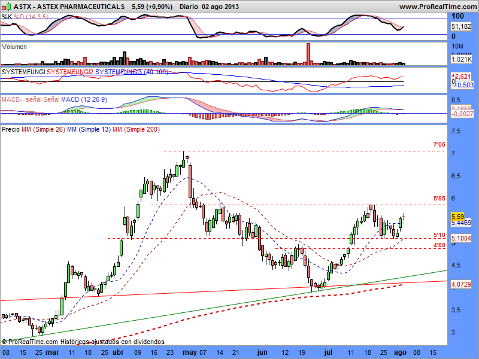
Task: Click the MACD value -0,0027
Action: (462, 114)
